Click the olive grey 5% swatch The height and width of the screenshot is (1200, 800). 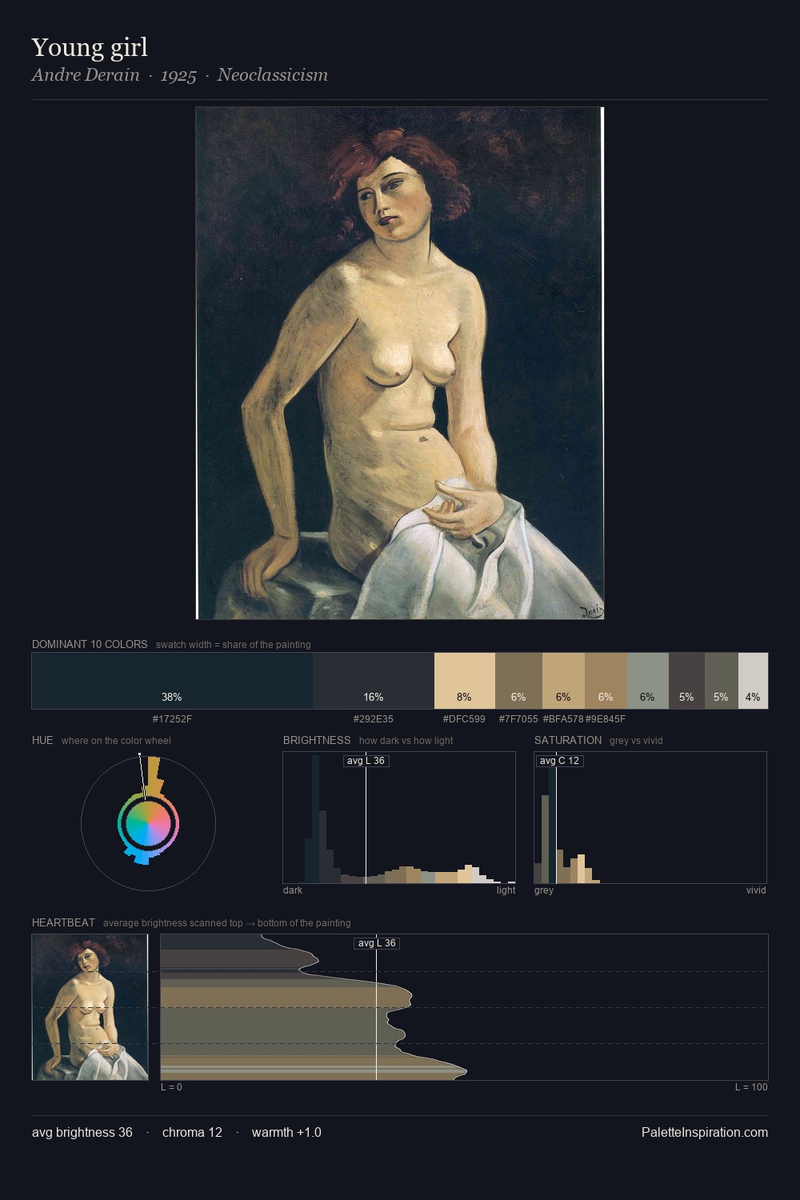pos(721,681)
